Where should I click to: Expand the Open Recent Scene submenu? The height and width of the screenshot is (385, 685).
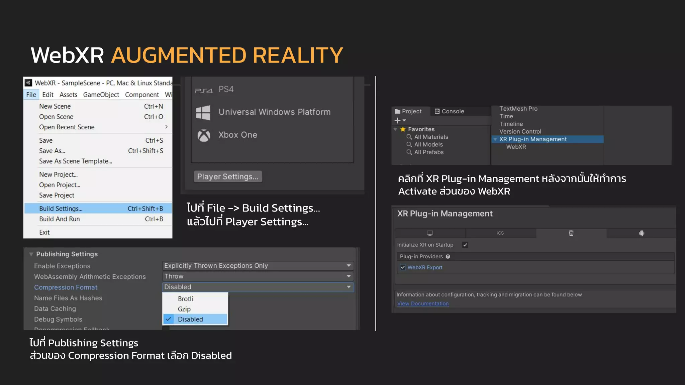pos(166,127)
